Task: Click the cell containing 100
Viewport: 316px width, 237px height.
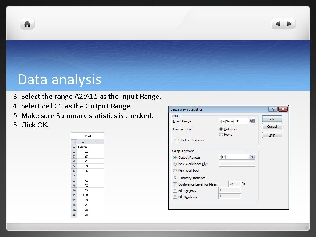Action: [83, 195]
